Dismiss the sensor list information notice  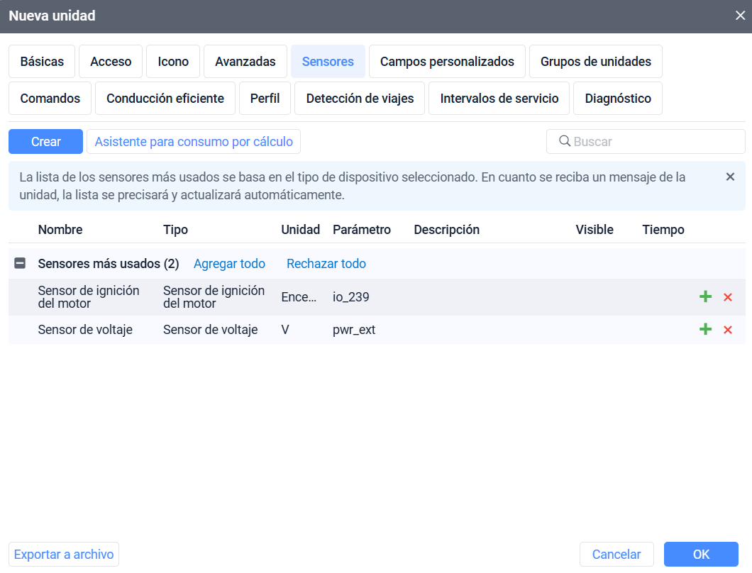pyautogui.click(x=730, y=177)
